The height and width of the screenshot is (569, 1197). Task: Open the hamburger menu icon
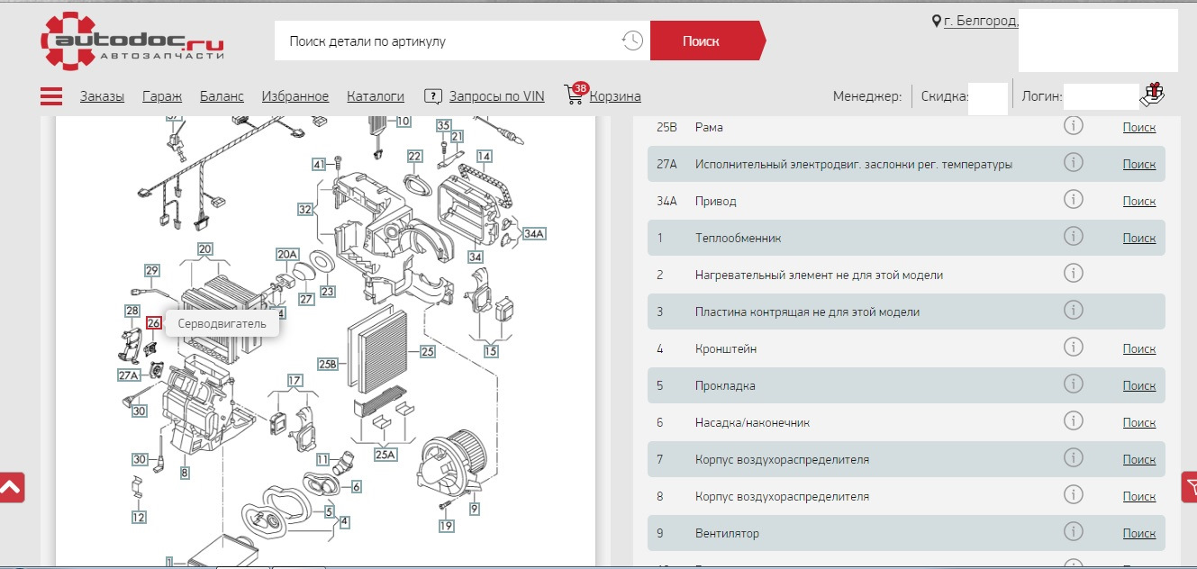51,96
